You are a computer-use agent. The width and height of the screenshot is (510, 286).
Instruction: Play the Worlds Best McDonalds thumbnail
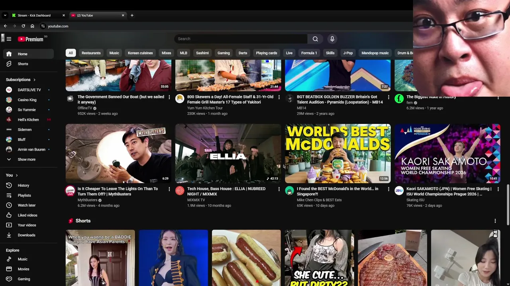tap(338, 153)
